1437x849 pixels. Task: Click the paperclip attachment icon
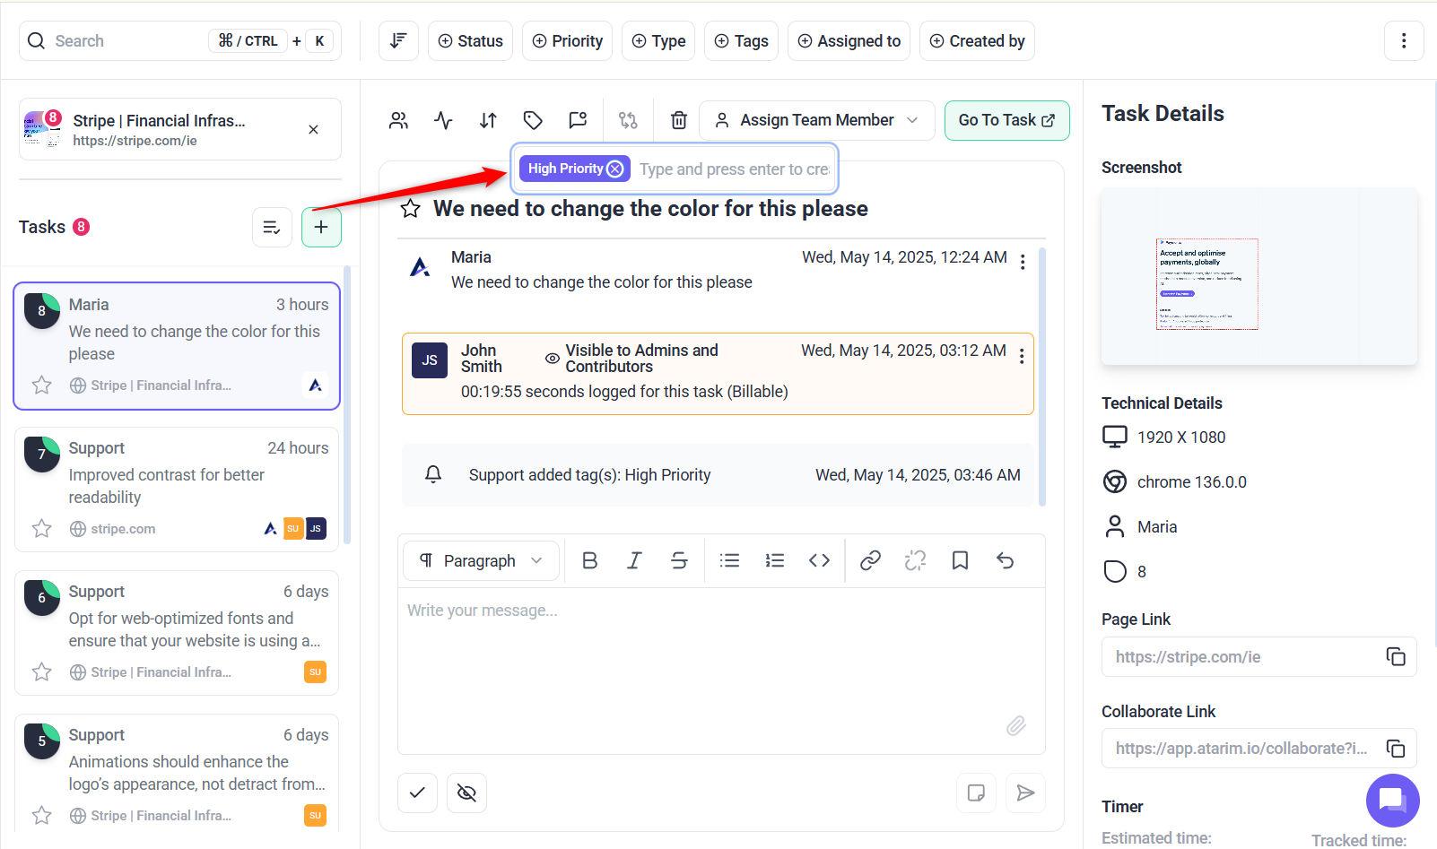(x=1015, y=725)
